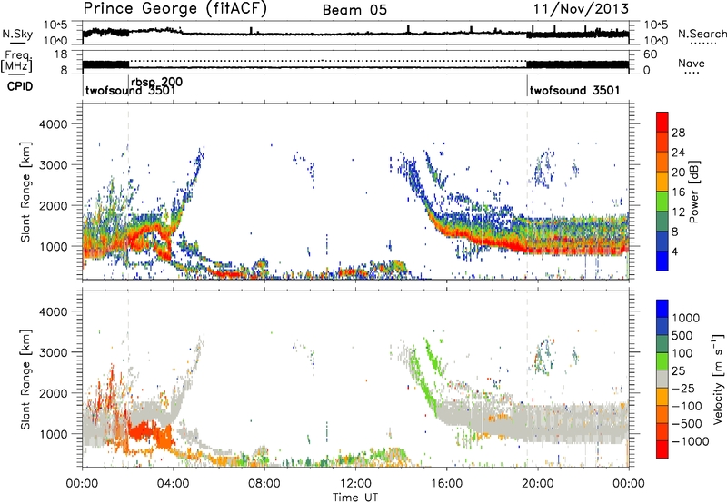
Task: Click the date '11/Nov/2013'
Action: [581, 8]
